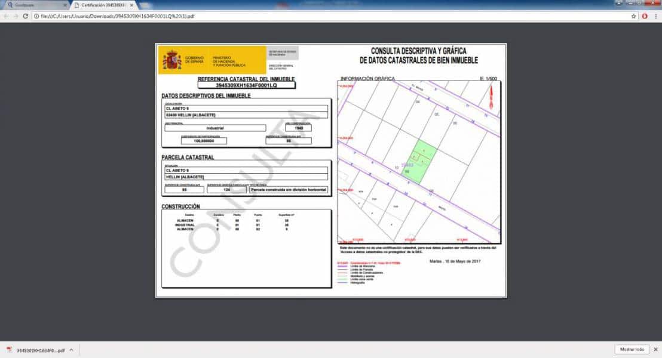Click the green highlighted parcel on map

[x=421, y=162]
